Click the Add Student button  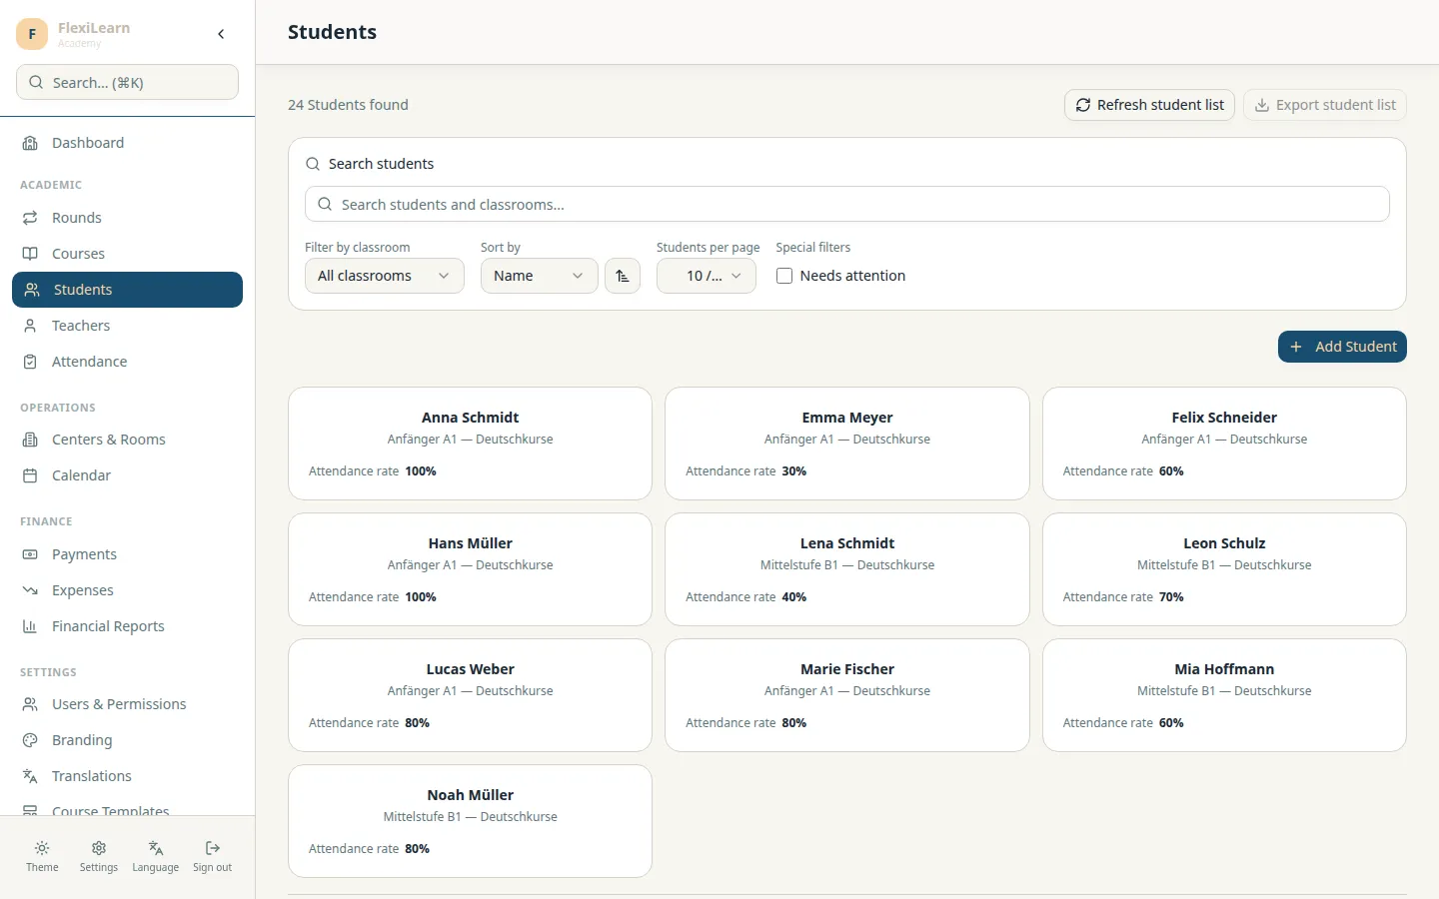click(1342, 347)
